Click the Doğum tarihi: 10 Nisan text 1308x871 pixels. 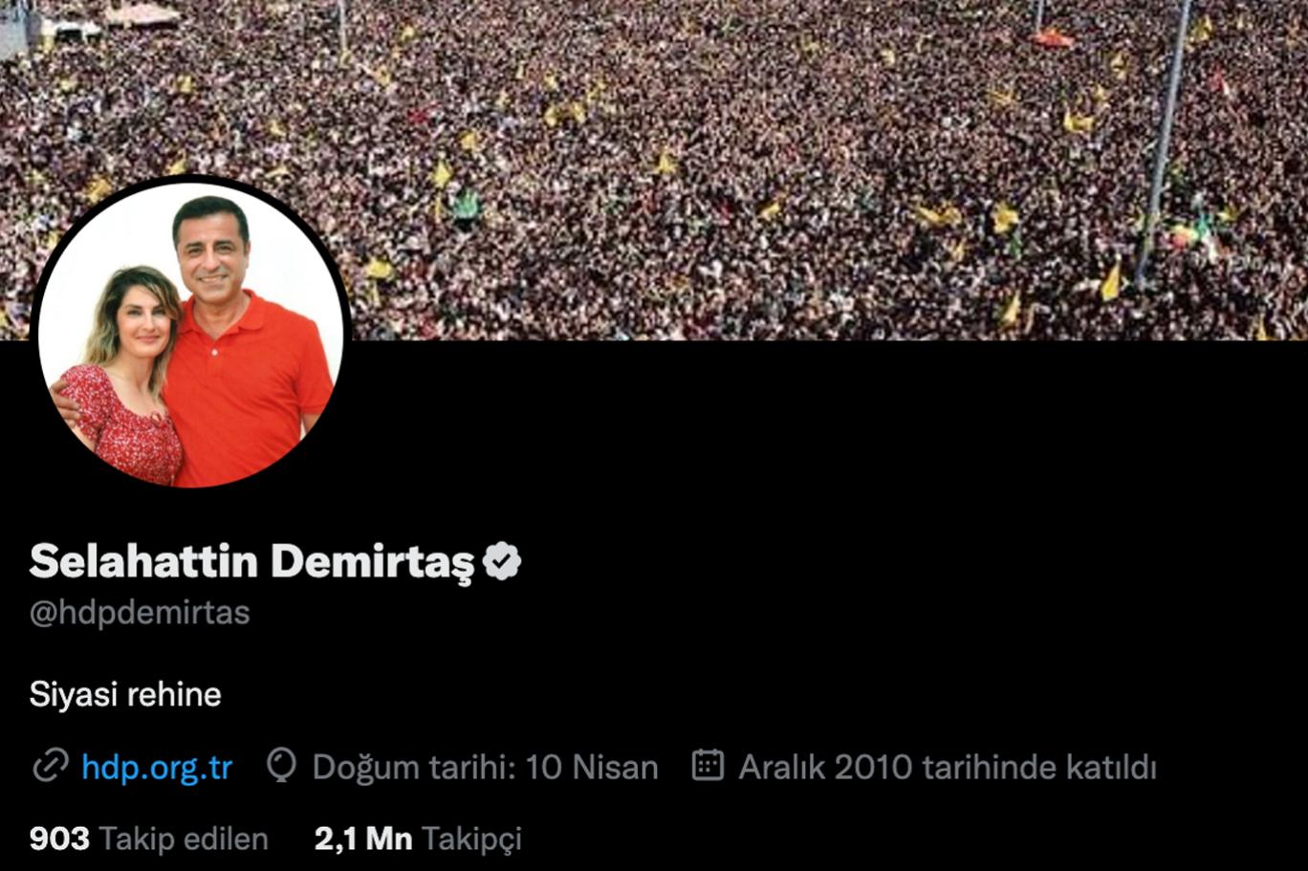tap(486, 768)
